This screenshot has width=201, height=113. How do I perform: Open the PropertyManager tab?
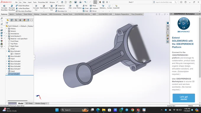click(12, 20)
